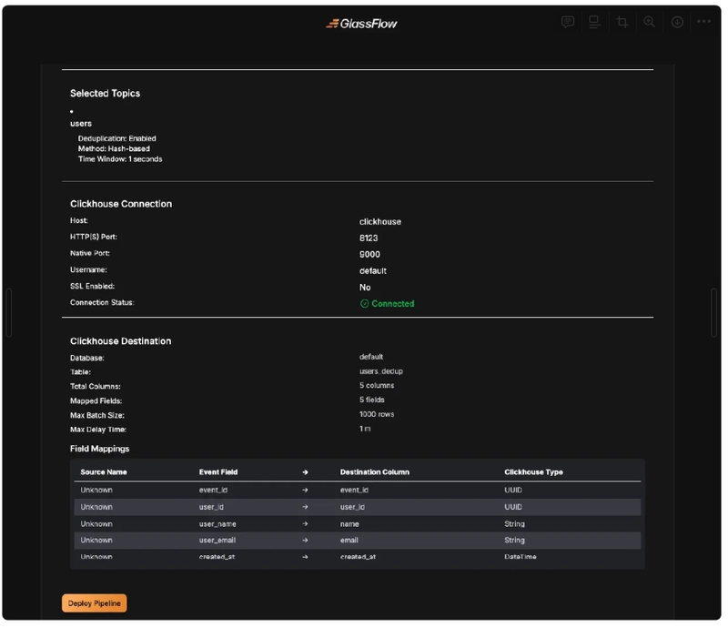Click the 'users' topic name

tap(81, 123)
